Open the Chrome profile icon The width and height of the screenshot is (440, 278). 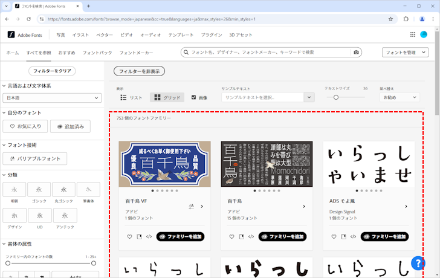point(422,19)
